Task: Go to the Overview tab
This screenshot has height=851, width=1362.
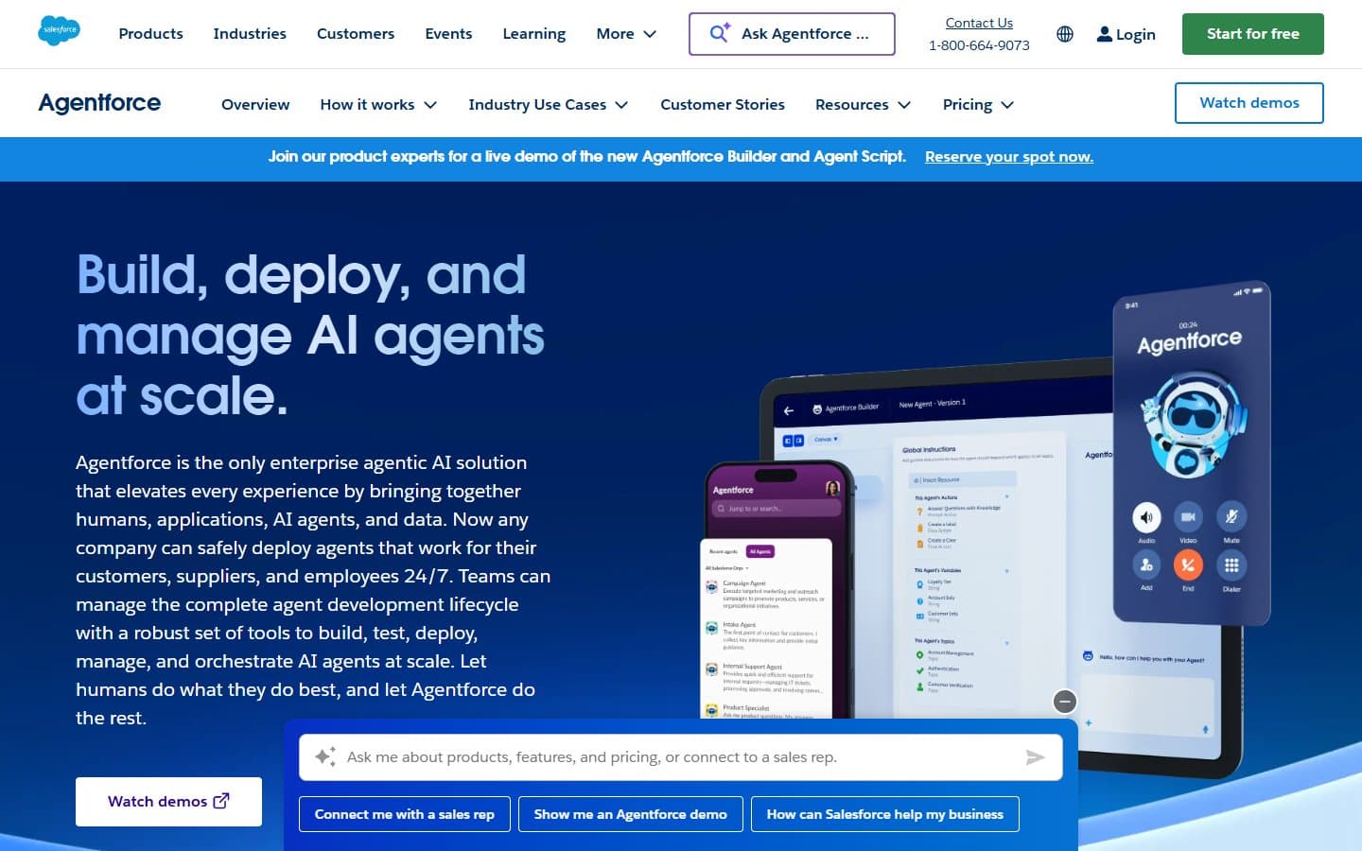Action: (255, 105)
